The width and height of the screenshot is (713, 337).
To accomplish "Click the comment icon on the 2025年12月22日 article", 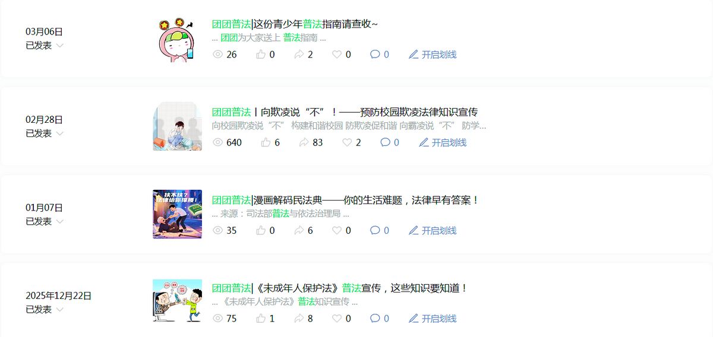I will pos(375,319).
